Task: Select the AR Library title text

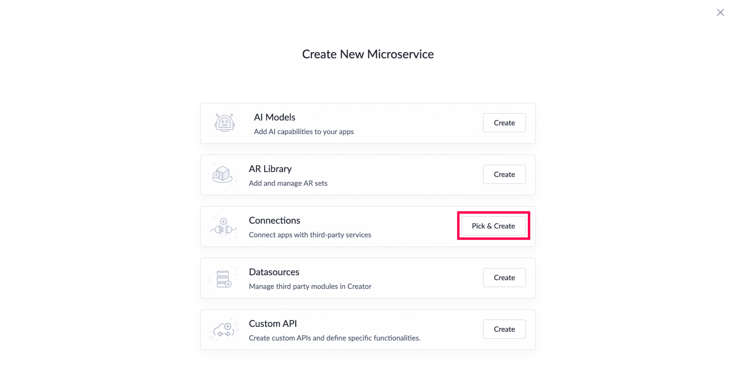Action: [x=270, y=169]
